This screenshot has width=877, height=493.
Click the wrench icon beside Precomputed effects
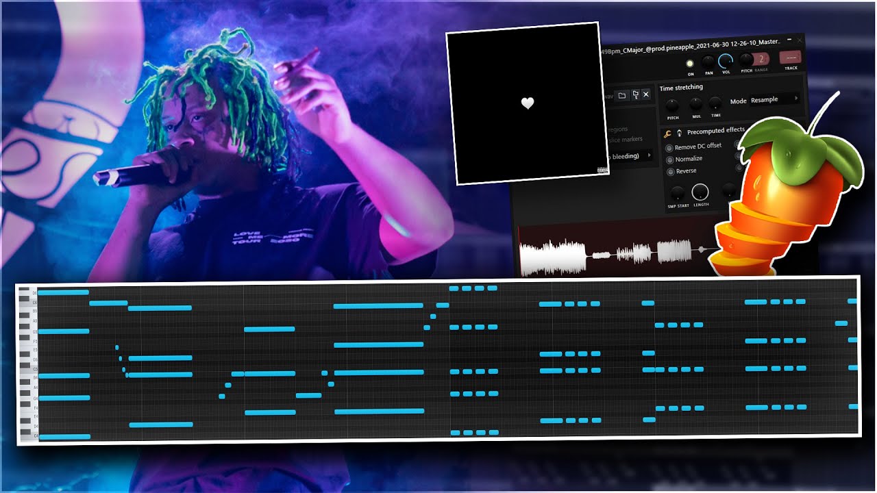point(667,134)
